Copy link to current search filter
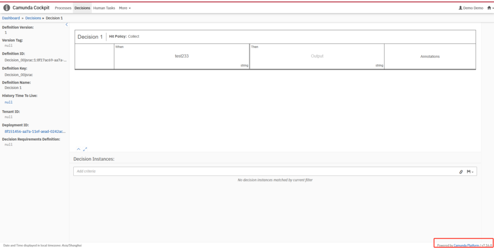 pyautogui.click(x=461, y=171)
